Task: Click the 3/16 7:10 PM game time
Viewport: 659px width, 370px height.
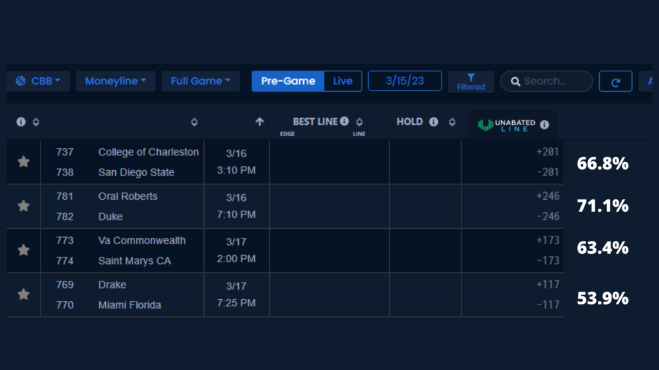Action: [x=236, y=206]
